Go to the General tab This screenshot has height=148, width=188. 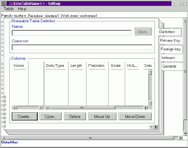pyautogui.click(x=169, y=66)
